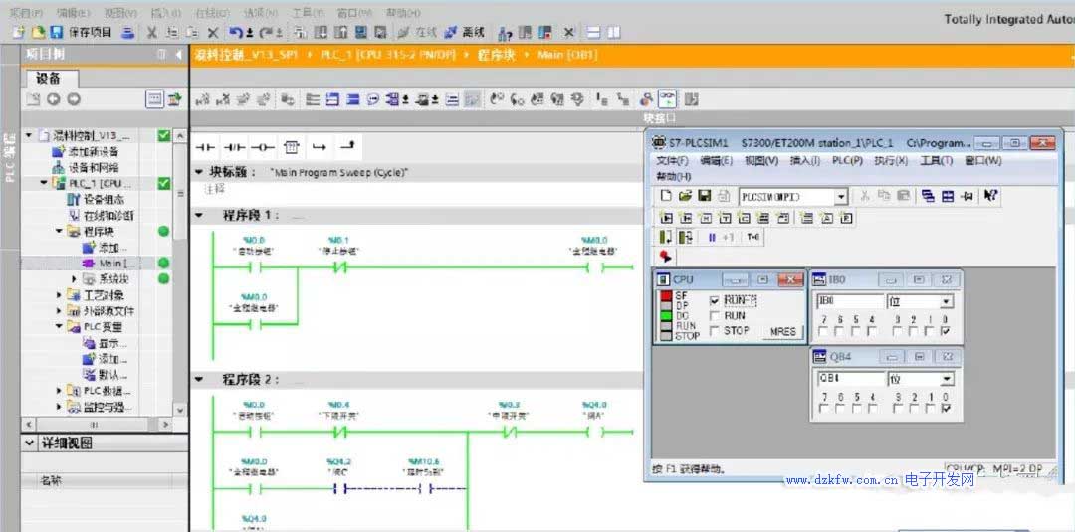The height and width of the screenshot is (532, 1075).
Task: Click the forward arrow in project tree toolbar
Action: pos(74,100)
